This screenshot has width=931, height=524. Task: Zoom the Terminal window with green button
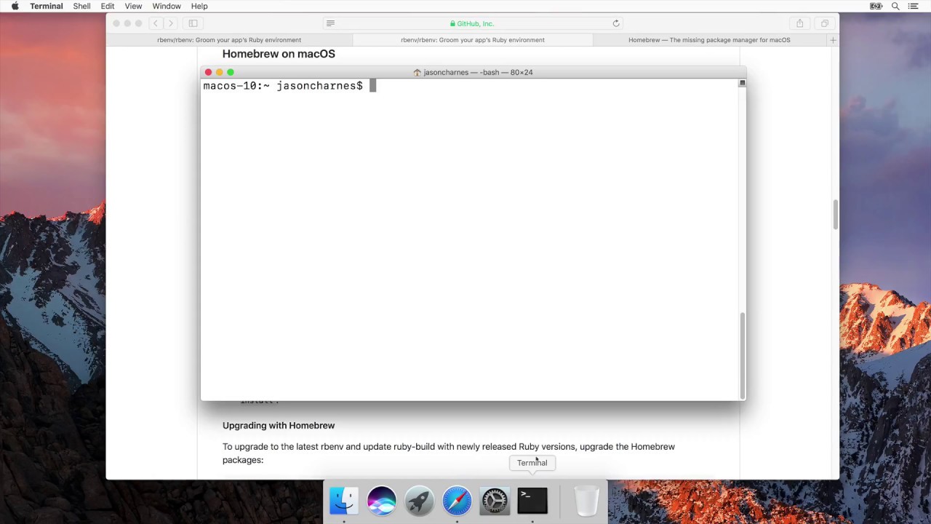(x=231, y=72)
